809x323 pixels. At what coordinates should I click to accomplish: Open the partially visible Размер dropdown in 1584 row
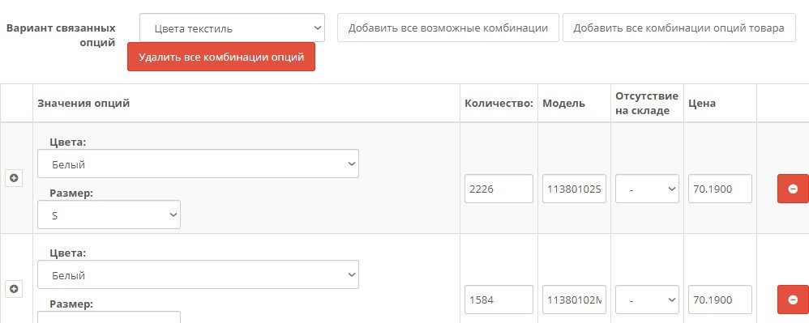pos(109,317)
